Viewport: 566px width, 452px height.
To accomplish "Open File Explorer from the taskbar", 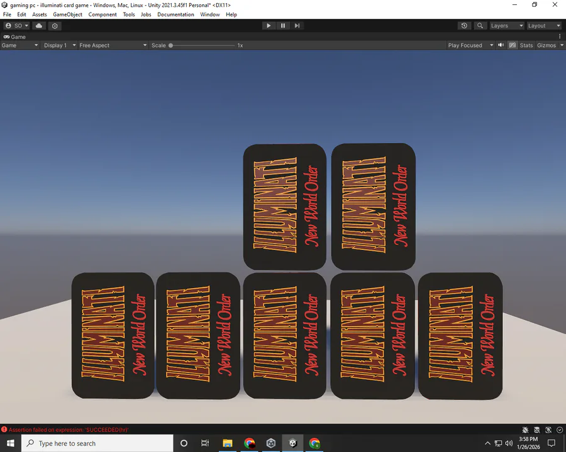I will click(228, 443).
